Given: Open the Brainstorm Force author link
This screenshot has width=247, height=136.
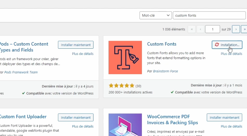Looking at the screenshot, I should [x=165, y=71].
